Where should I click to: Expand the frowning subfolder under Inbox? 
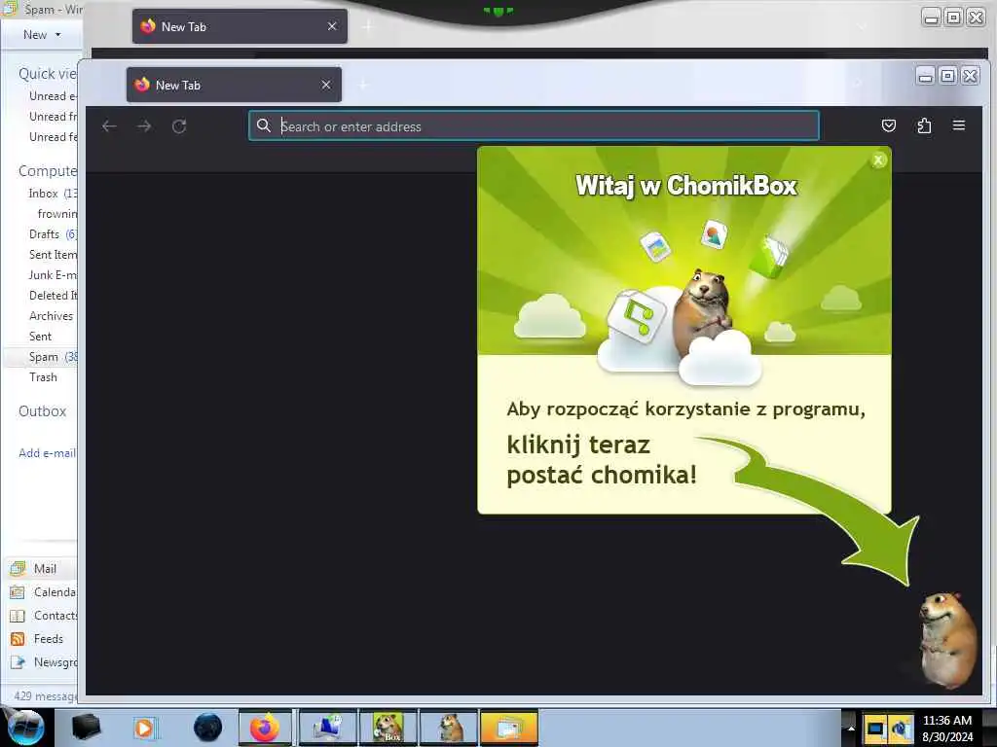[56, 213]
